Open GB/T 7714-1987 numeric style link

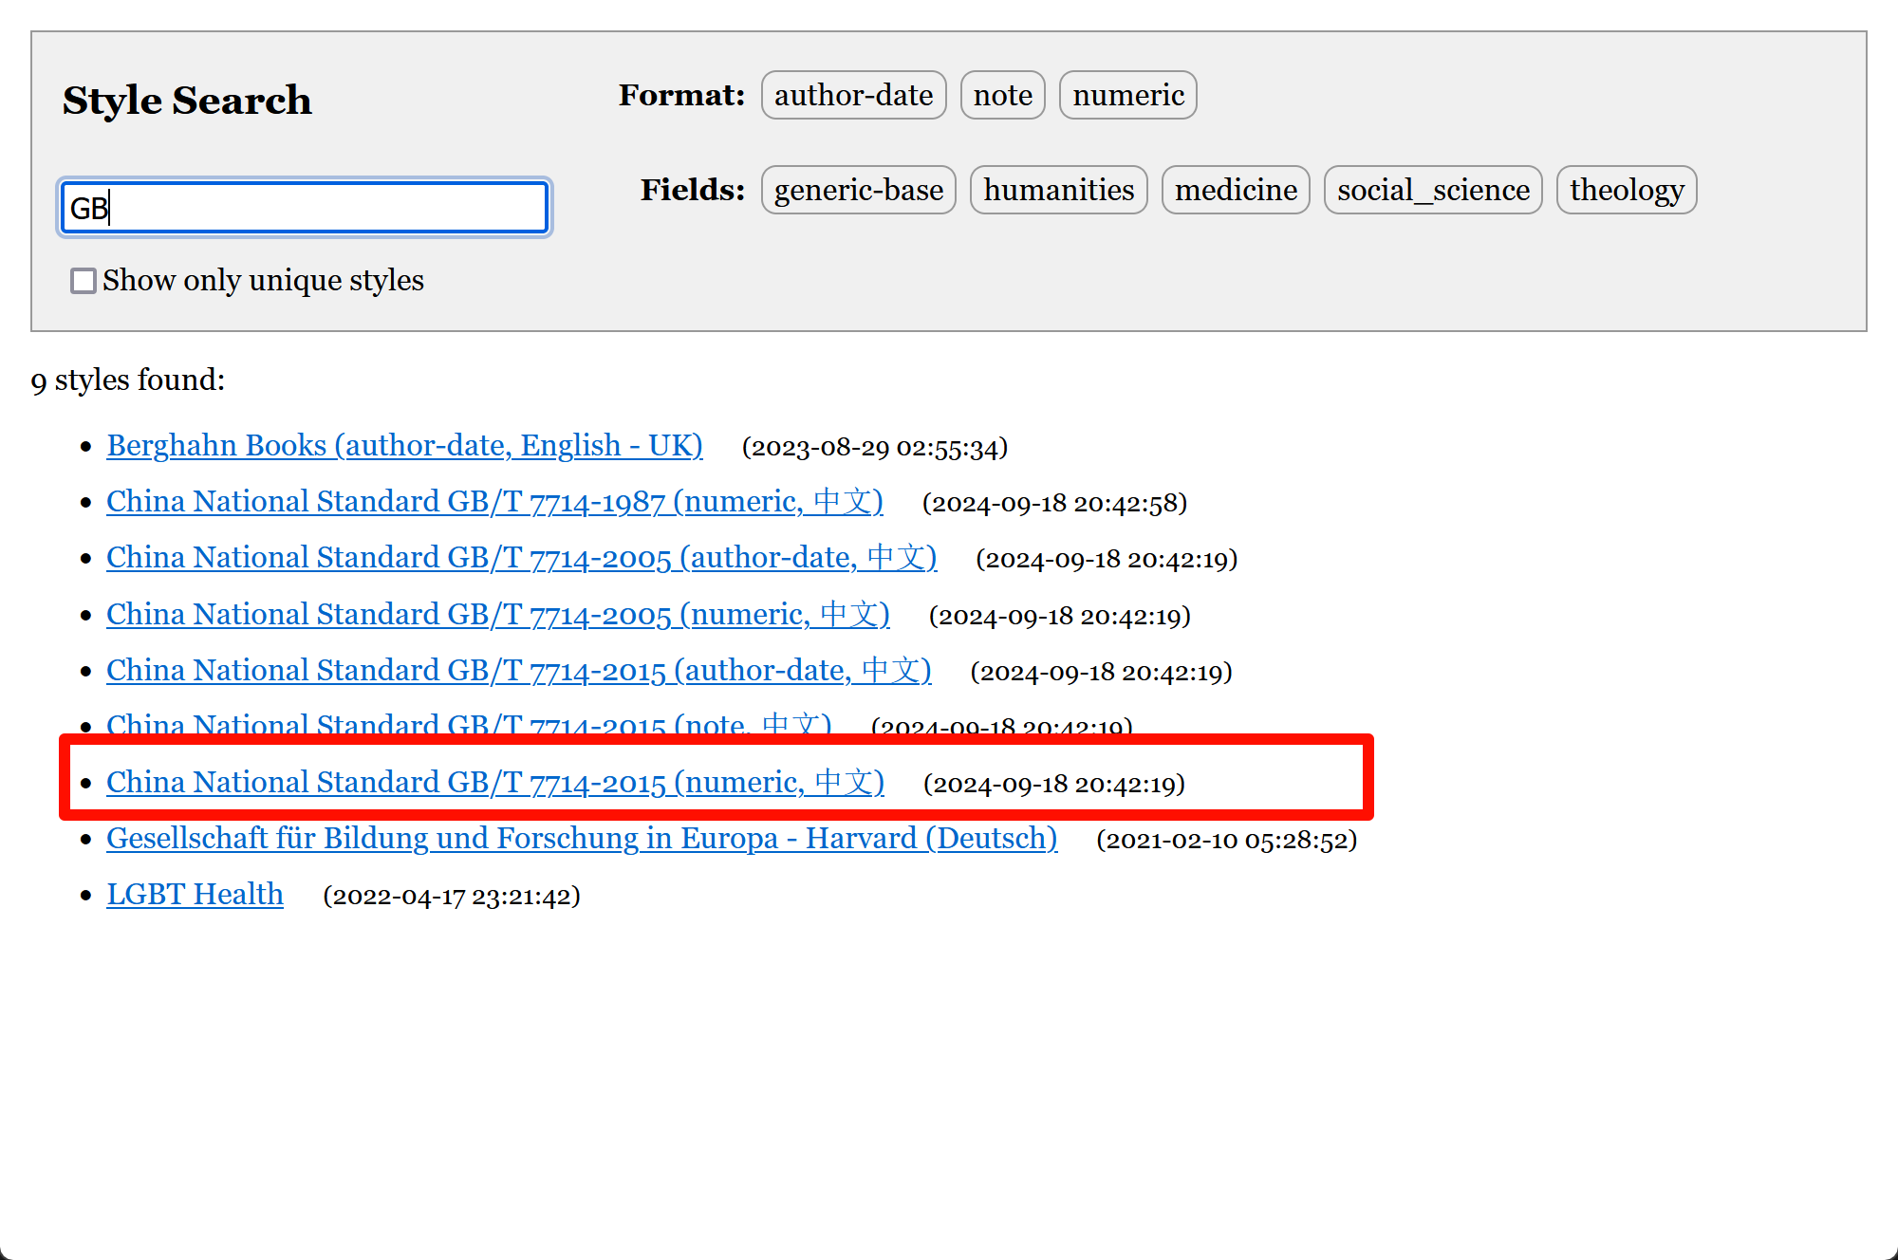point(494,502)
